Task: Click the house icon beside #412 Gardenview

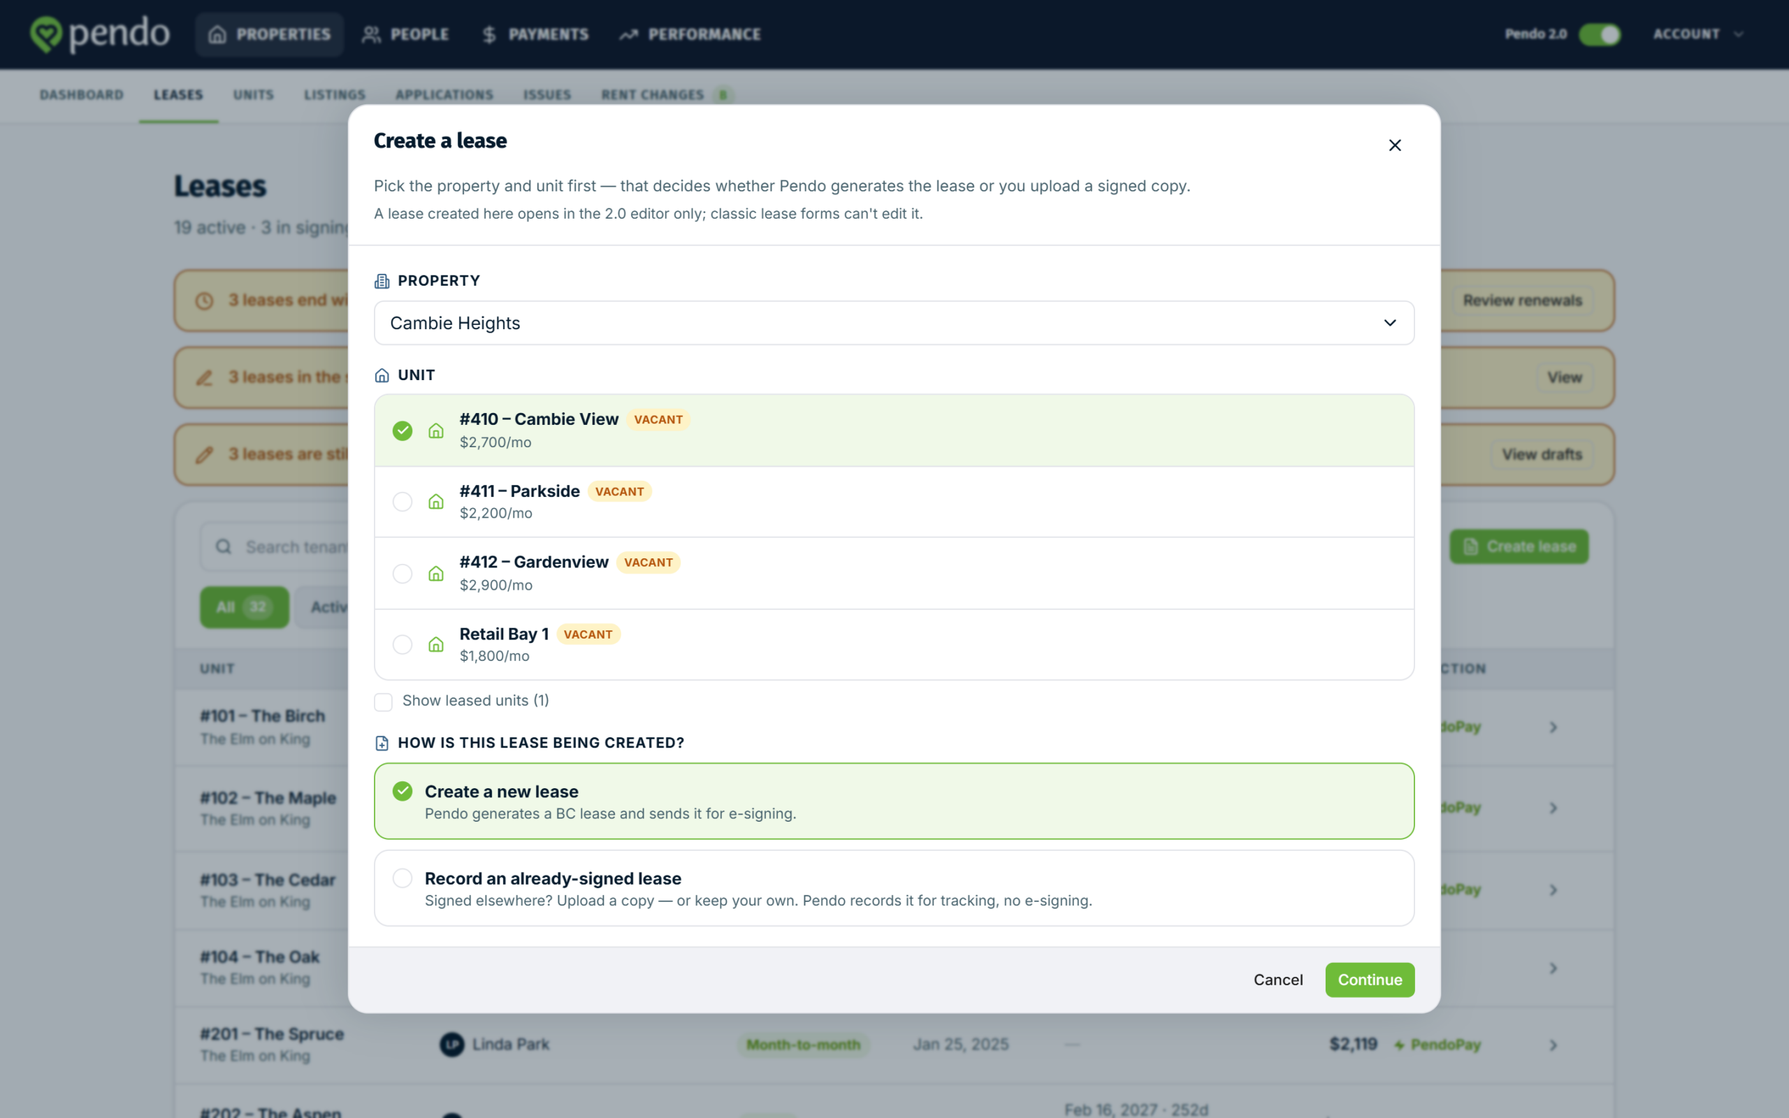Action: click(x=436, y=573)
